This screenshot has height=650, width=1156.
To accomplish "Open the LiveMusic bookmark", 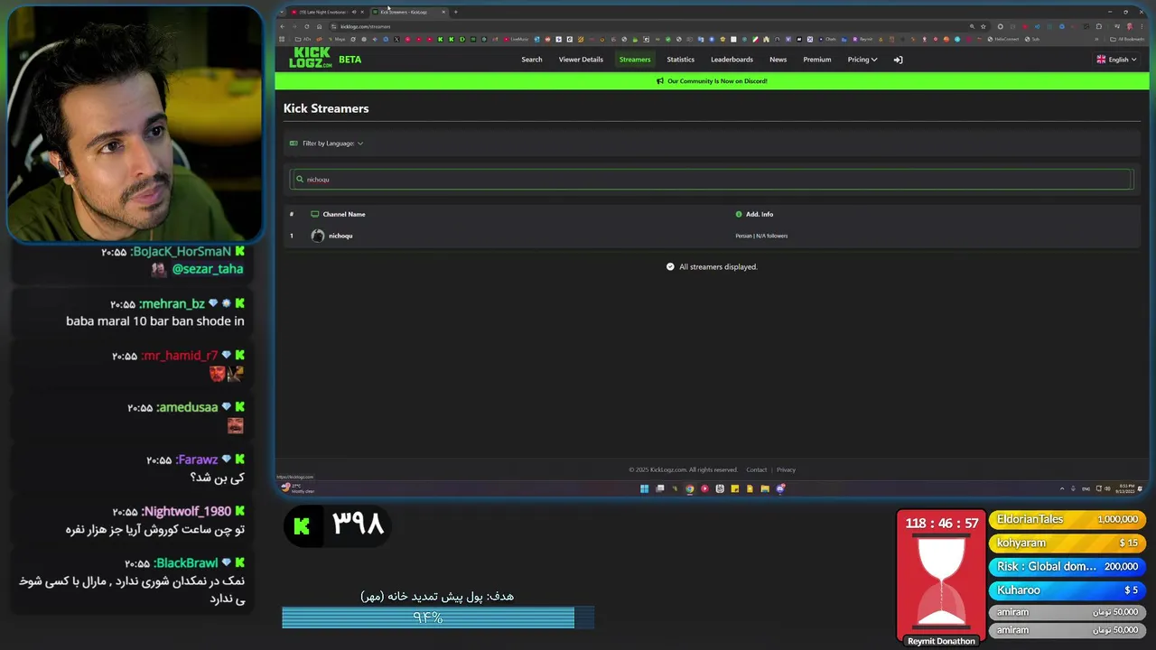I will click(x=517, y=39).
